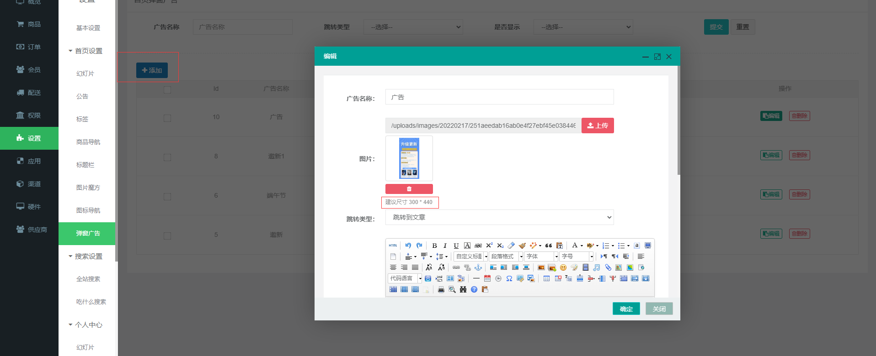Image resolution: width=876 pixels, height=356 pixels.
Task: Open the 字号 font size dropdown
Action: coord(577,257)
